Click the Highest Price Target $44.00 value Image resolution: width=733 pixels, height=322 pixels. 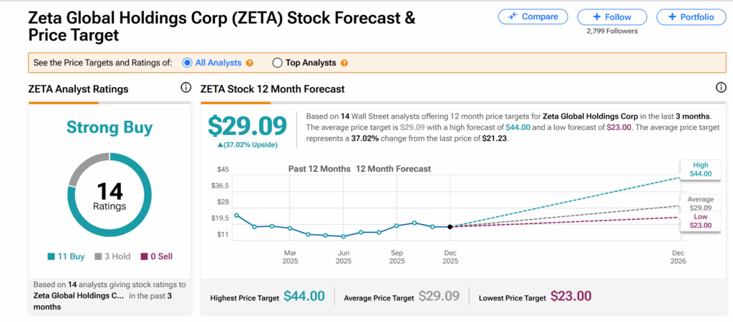click(x=304, y=296)
